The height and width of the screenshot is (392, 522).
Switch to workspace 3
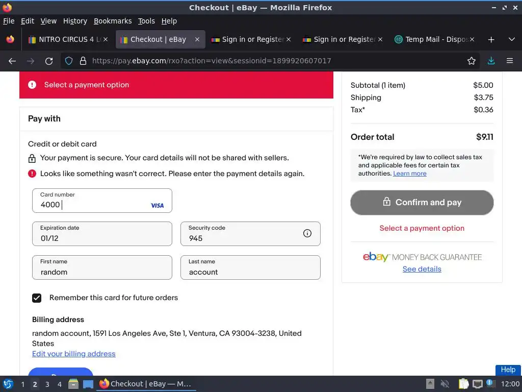[47, 384]
